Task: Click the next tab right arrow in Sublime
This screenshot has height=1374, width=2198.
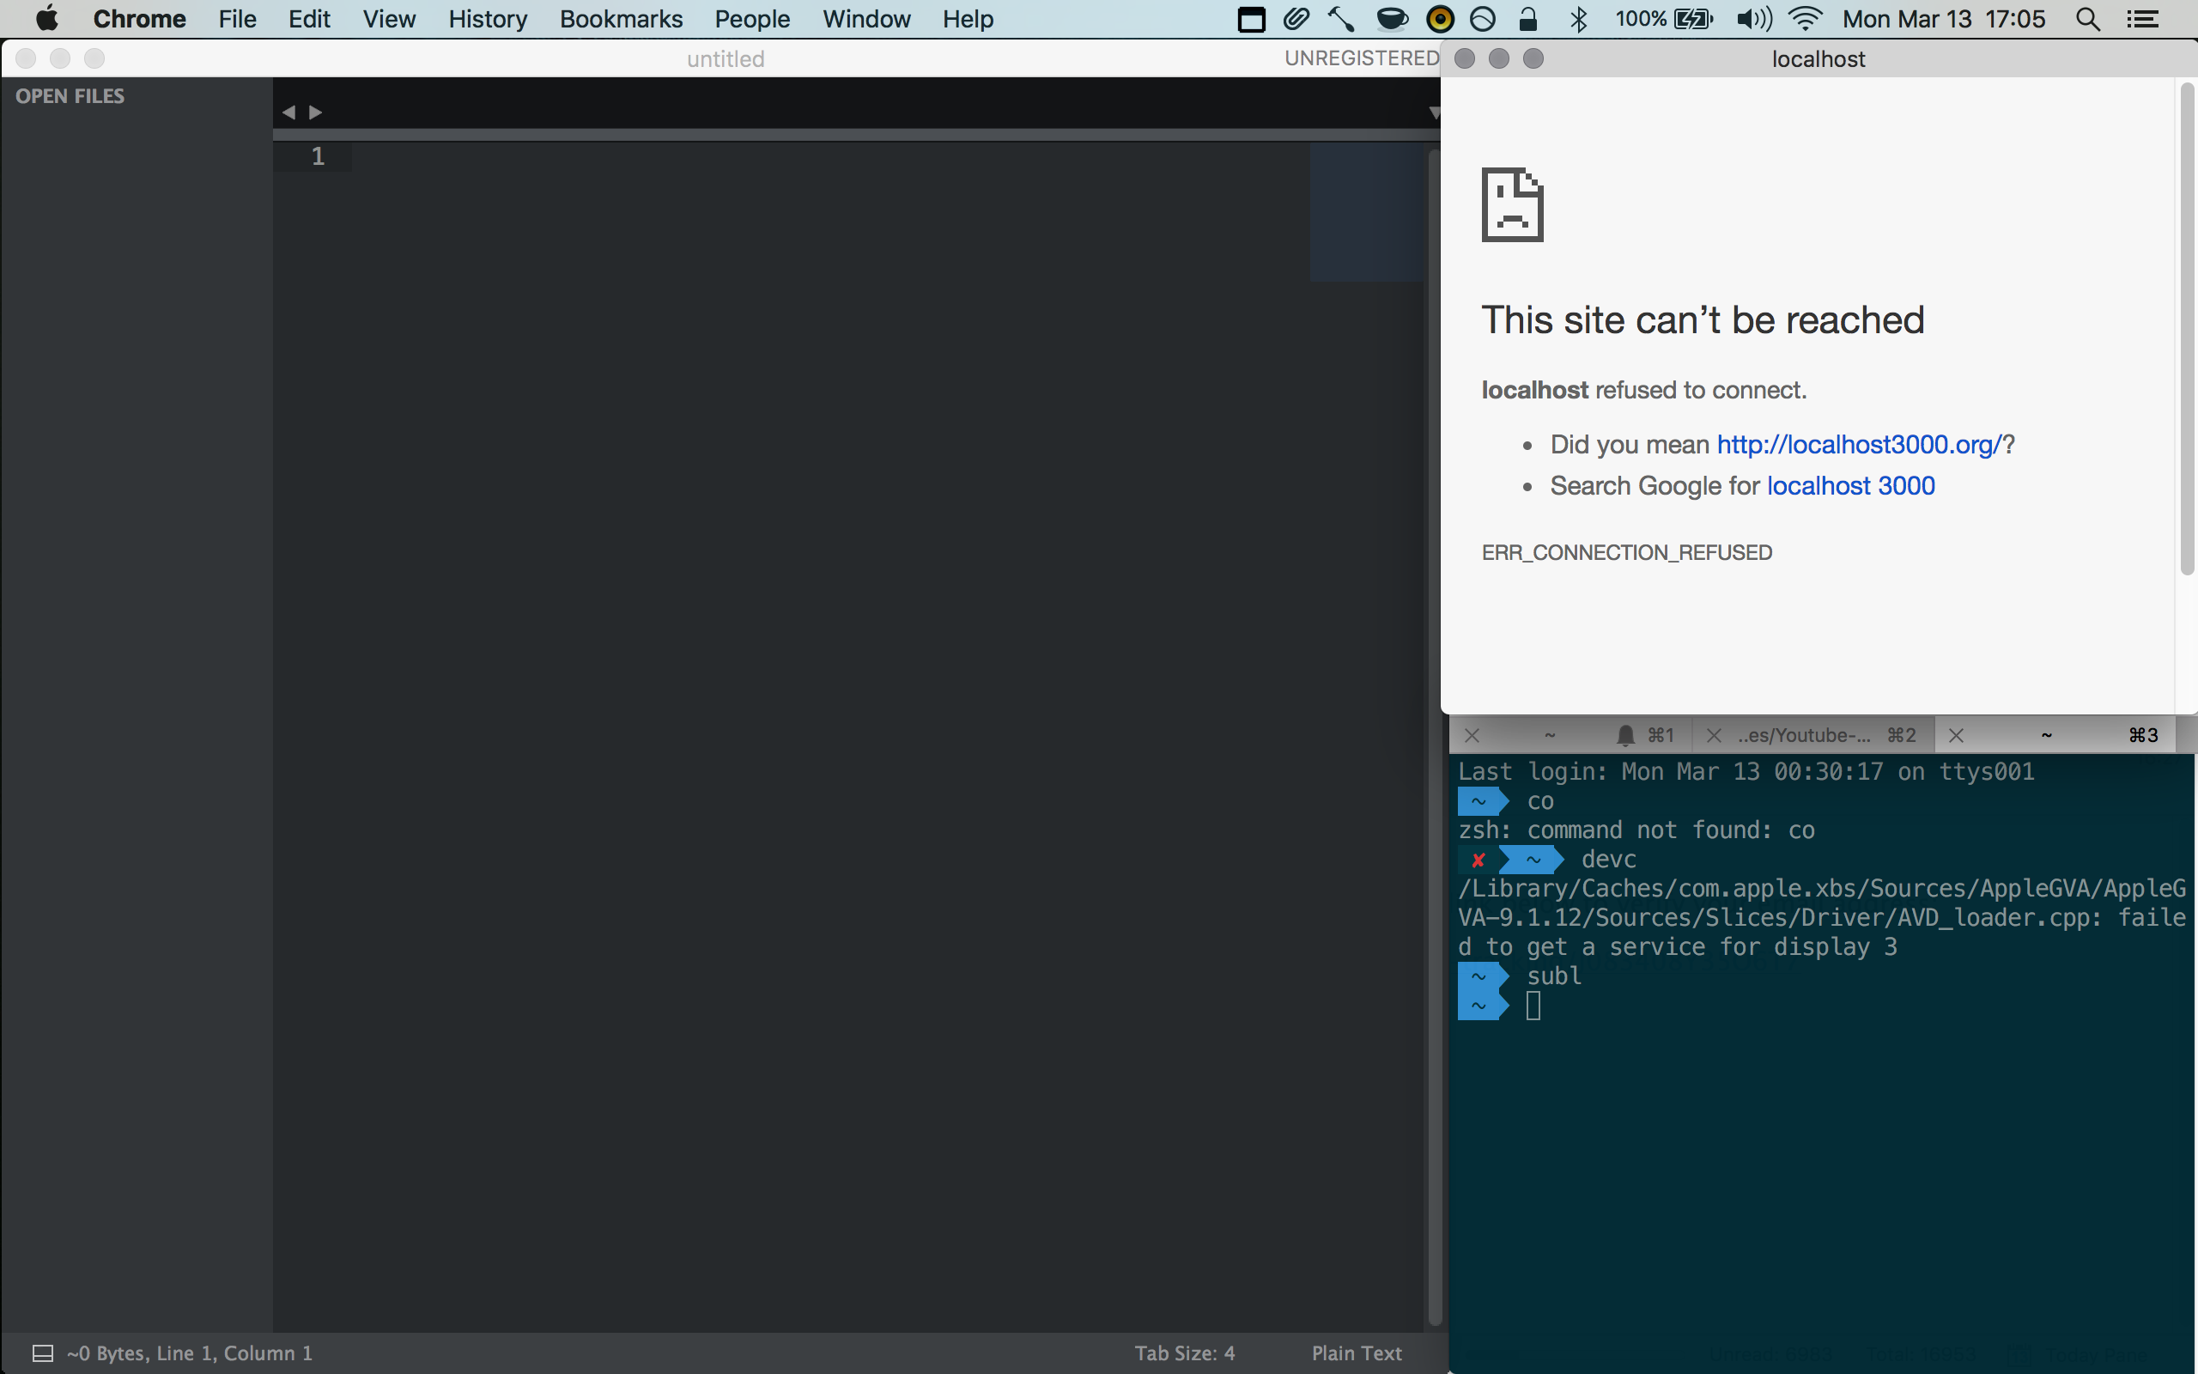Action: (x=316, y=112)
